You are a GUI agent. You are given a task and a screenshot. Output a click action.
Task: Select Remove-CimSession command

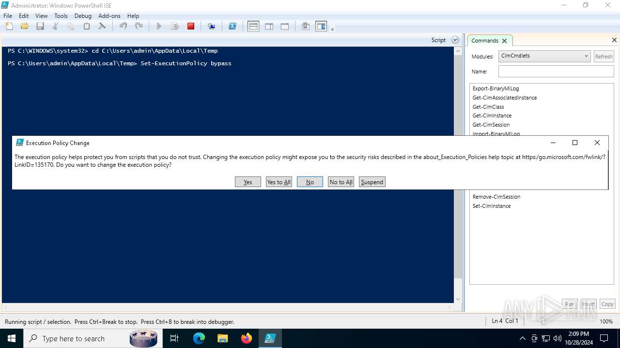coord(496,197)
